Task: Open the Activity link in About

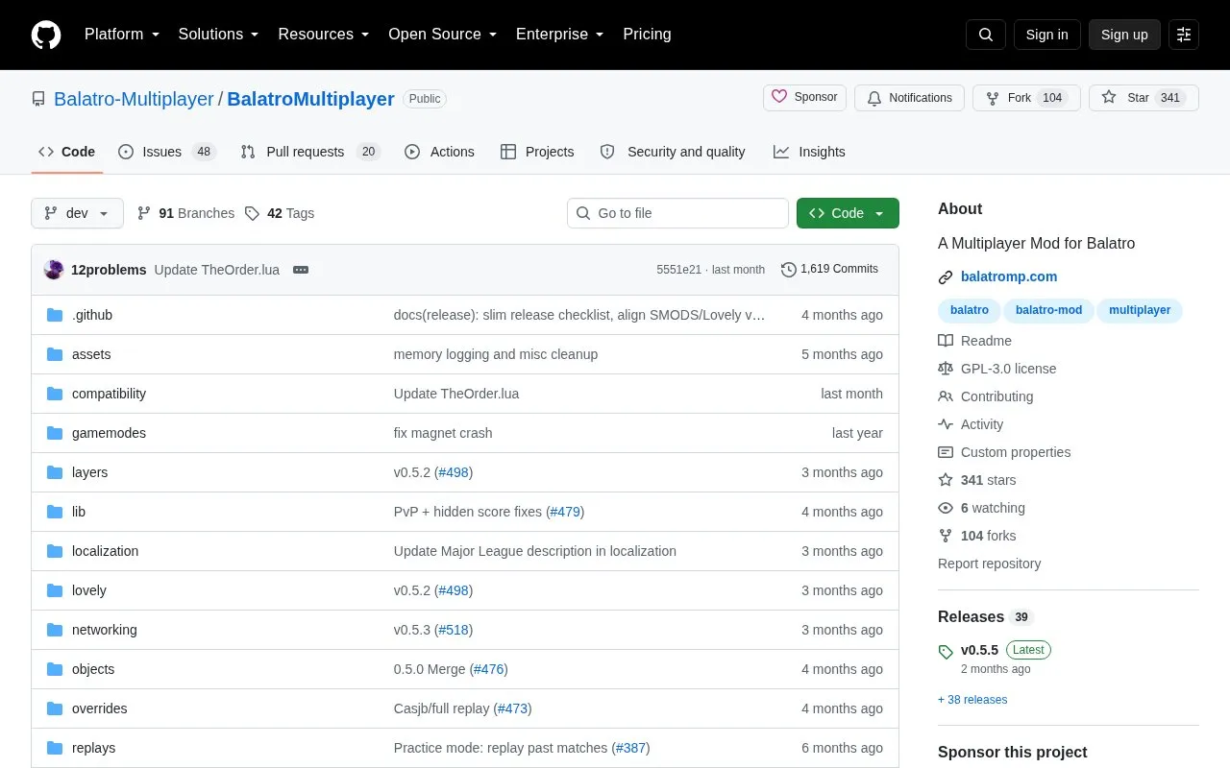Action: [x=971, y=424]
